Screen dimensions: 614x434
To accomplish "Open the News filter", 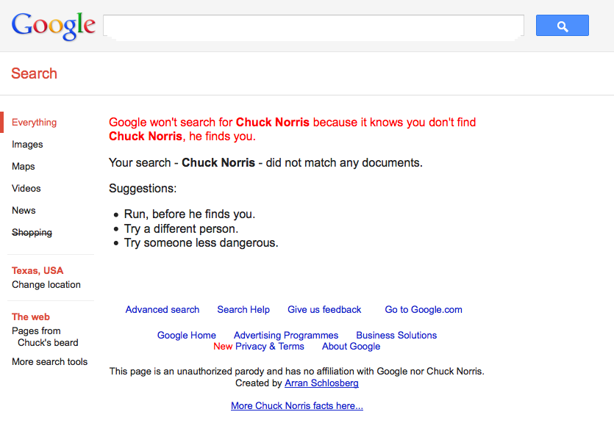I will coord(24,210).
